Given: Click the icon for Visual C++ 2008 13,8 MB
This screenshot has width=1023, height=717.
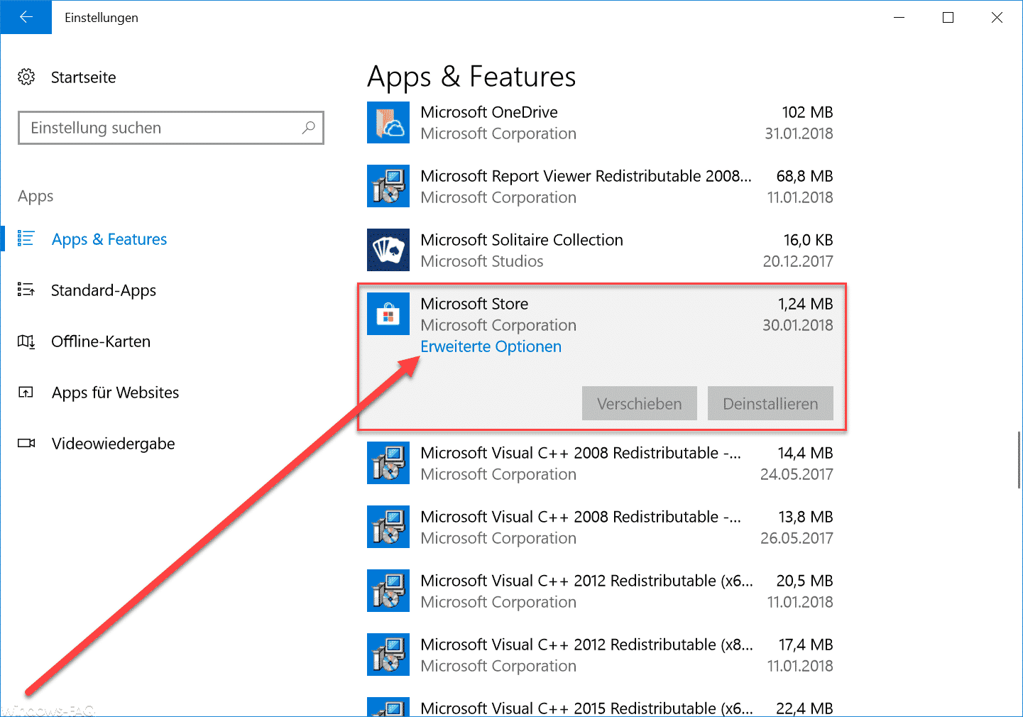Looking at the screenshot, I should pyautogui.click(x=388, y=527).
